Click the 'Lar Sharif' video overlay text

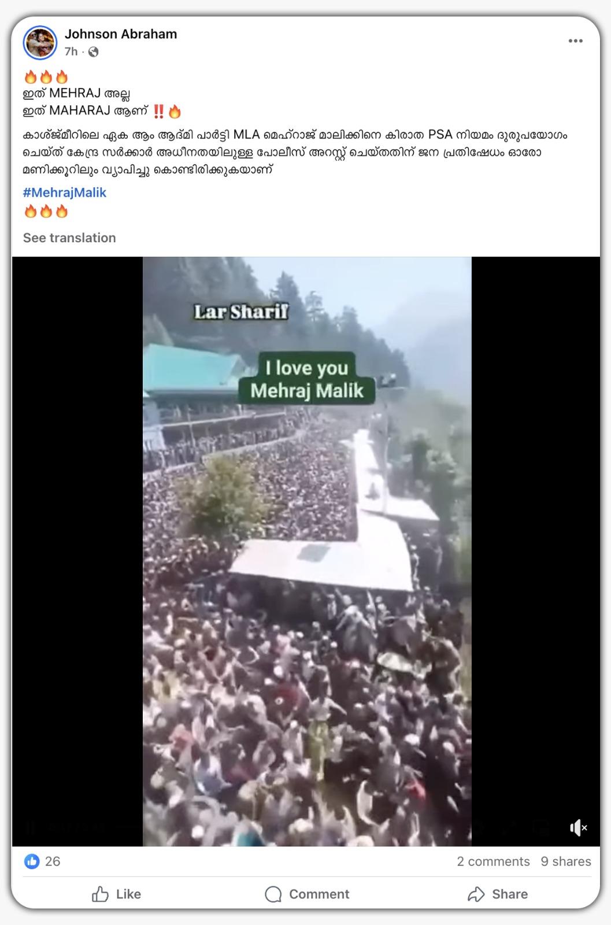(x=241, y=312)
